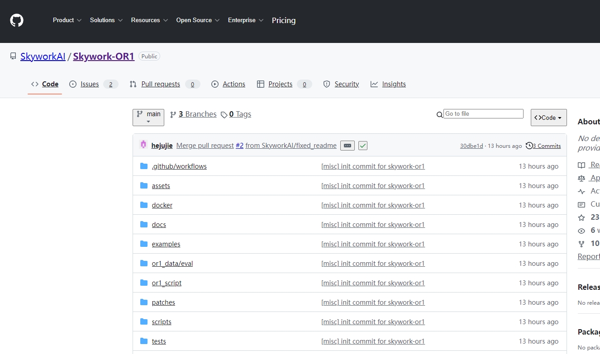Click the branch icon next to 3 Branches
The width and height of the screenshot is (600, 354).
pyautogui.click(x=173, y=115)
